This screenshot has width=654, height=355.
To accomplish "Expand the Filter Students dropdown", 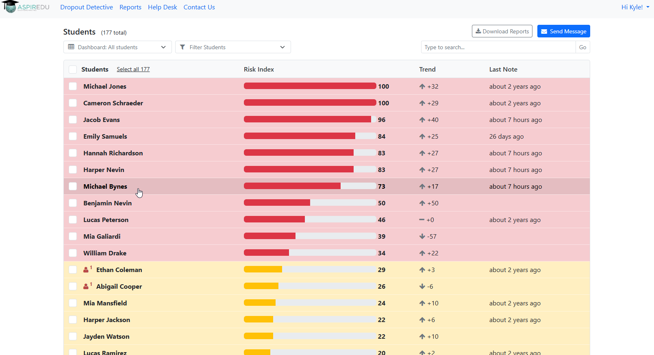I will pos(233,47).
